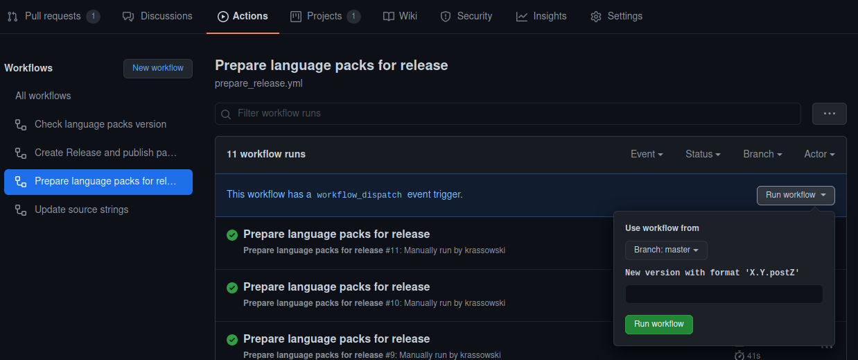
Task: Click the '11 workflow runs' text
Action: coord(266,154)
